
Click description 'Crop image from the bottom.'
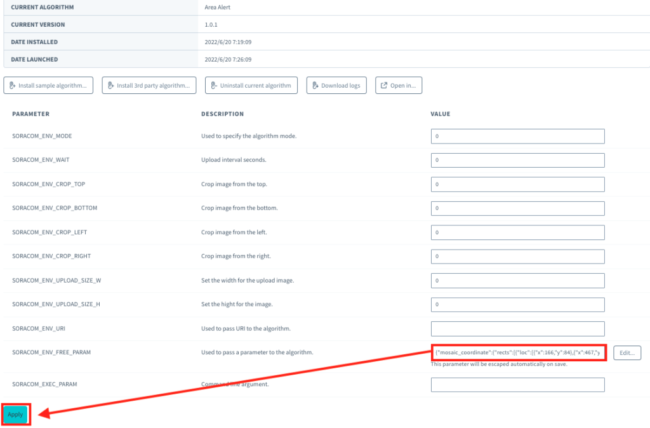(239, 208)
